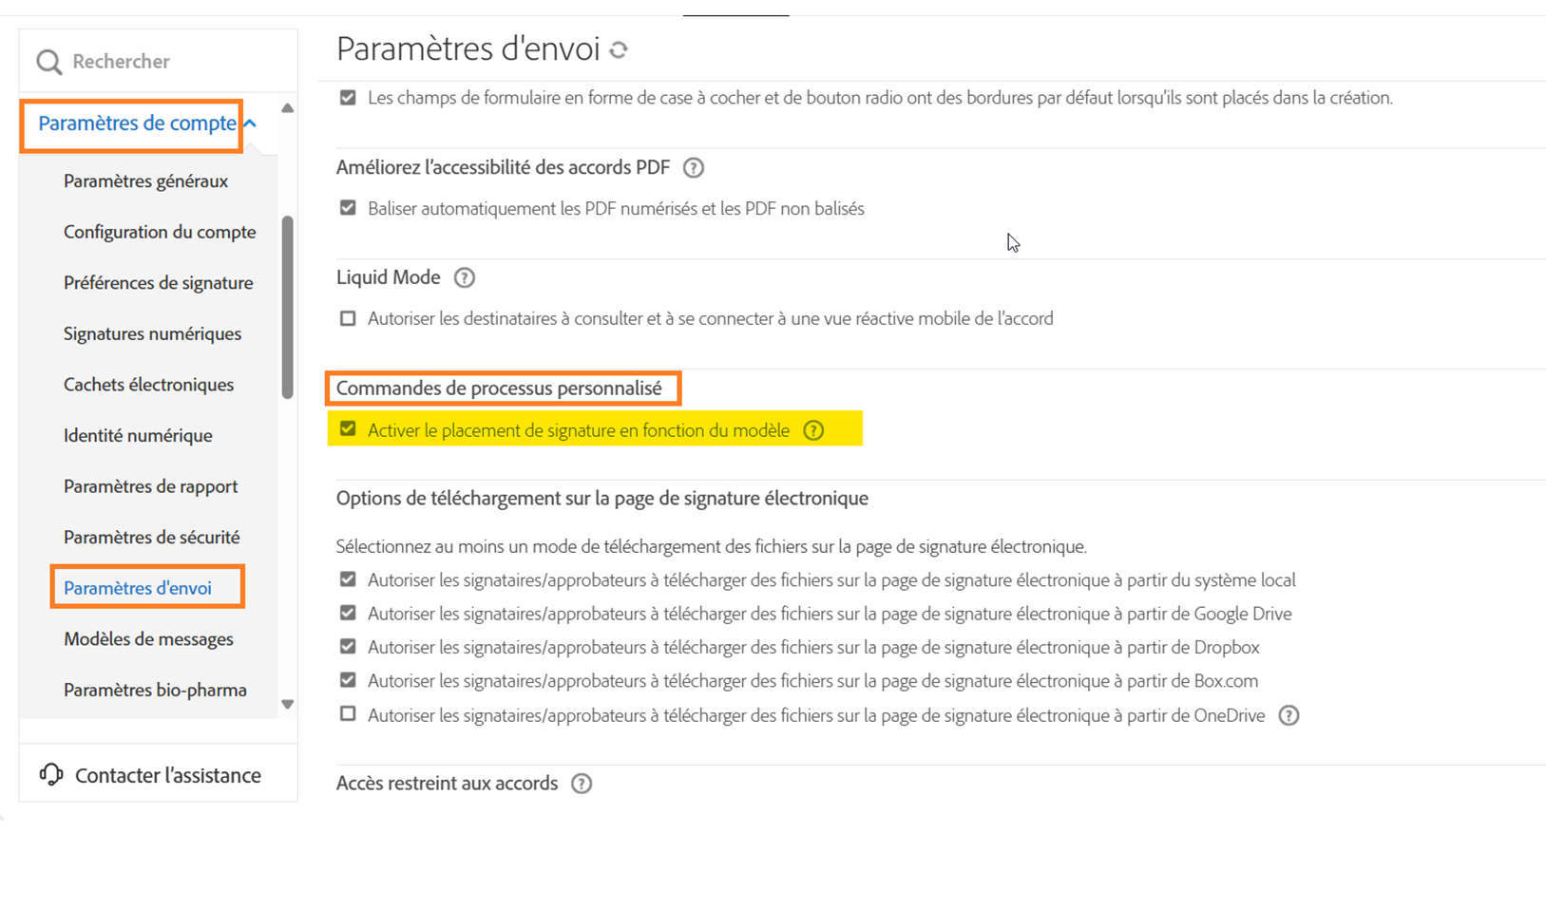Click into the Rechercher search field
The height and width of the screenshot is (910, 1546).
point(171,62)
